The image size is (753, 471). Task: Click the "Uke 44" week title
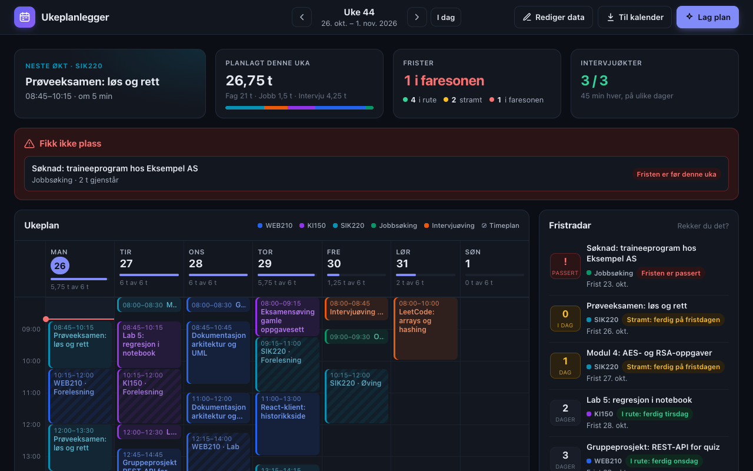tap(359, 12)
